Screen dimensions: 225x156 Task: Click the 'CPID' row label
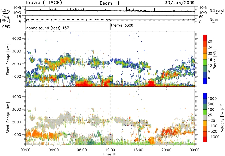pos(6,27)
